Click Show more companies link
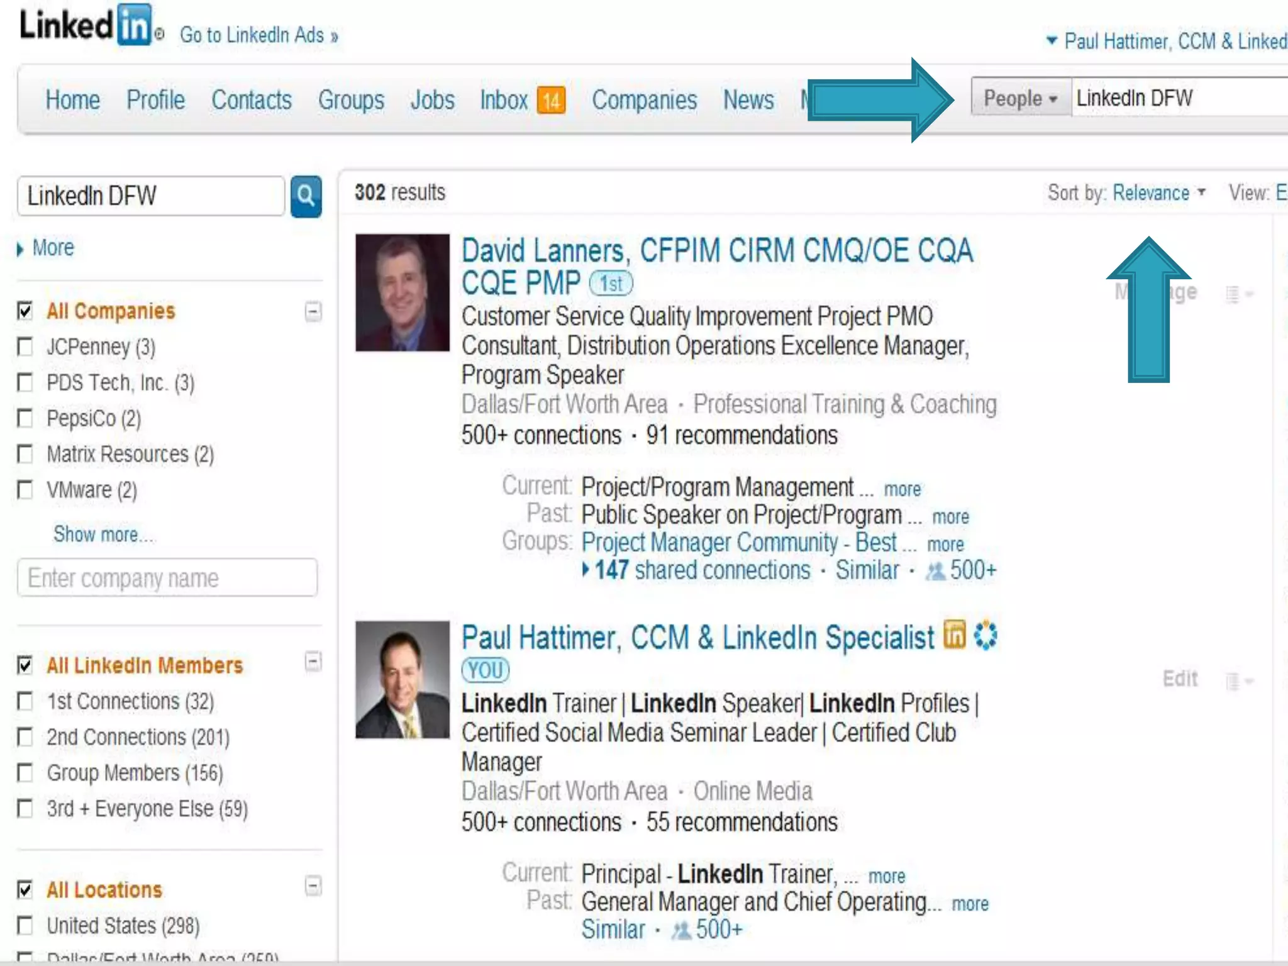Screen dimensions: 1288x966 [x=103, y=534]
